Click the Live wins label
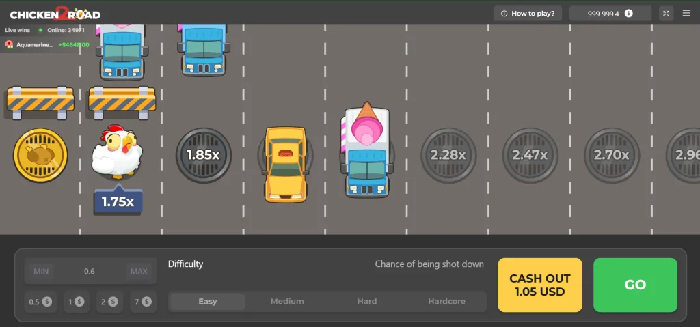This screenshot has height=327, width=700. click(18, 30)
